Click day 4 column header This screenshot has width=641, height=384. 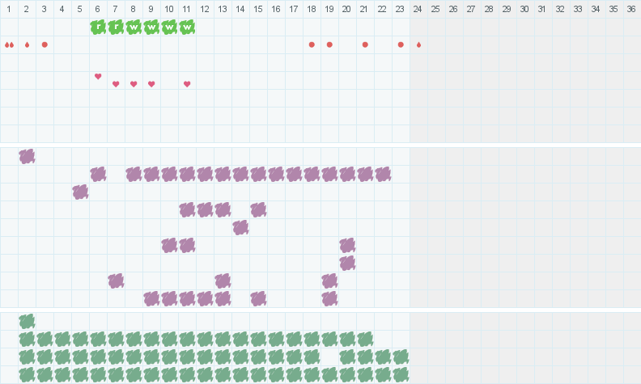[x=62, y=9]
